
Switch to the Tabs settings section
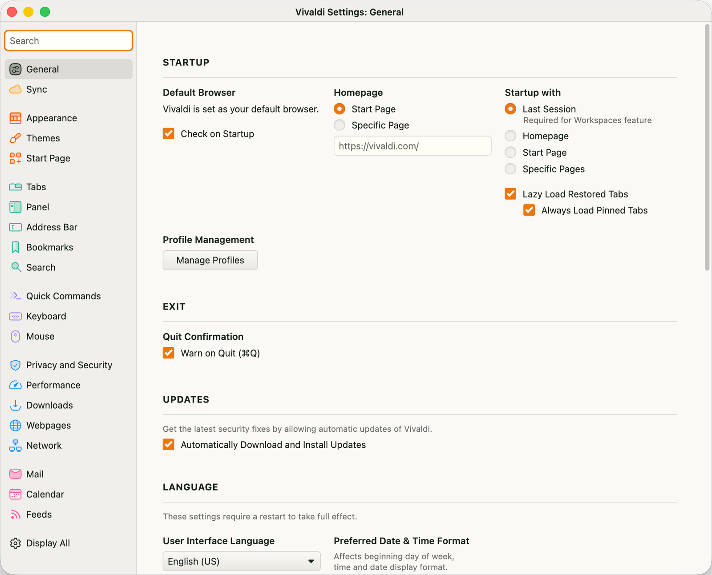[x=36, y=187]
